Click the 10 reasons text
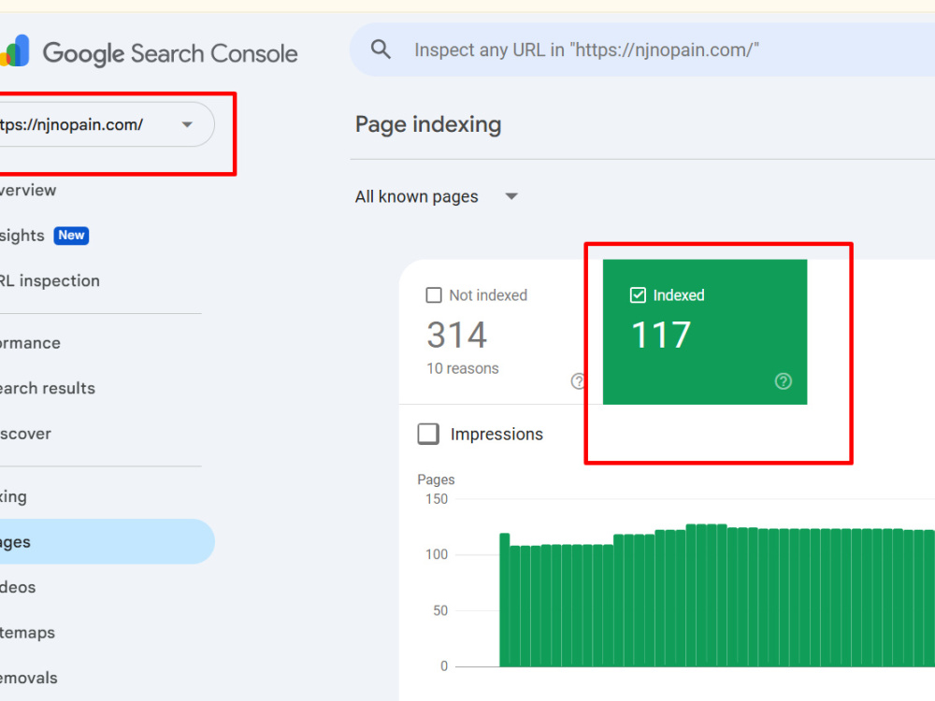The width and height of the screenshot is (935, 701). 463,368
